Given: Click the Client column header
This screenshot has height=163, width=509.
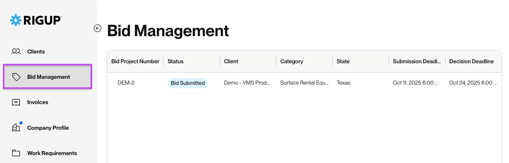Looking at the screenshot, I should tap(231, 61).
